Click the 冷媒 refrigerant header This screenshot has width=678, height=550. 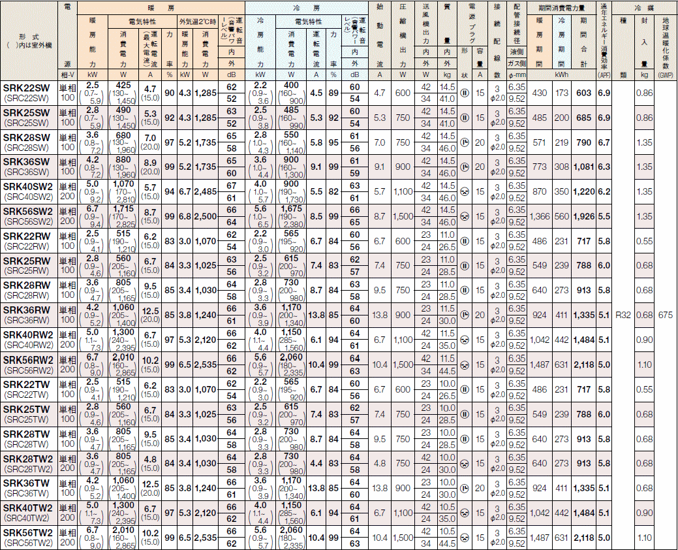point(644,8)
